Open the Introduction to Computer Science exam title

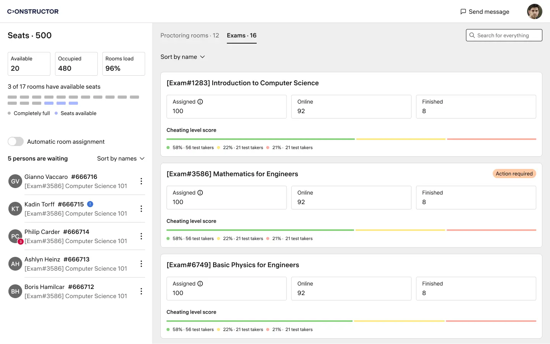point(243,83)
